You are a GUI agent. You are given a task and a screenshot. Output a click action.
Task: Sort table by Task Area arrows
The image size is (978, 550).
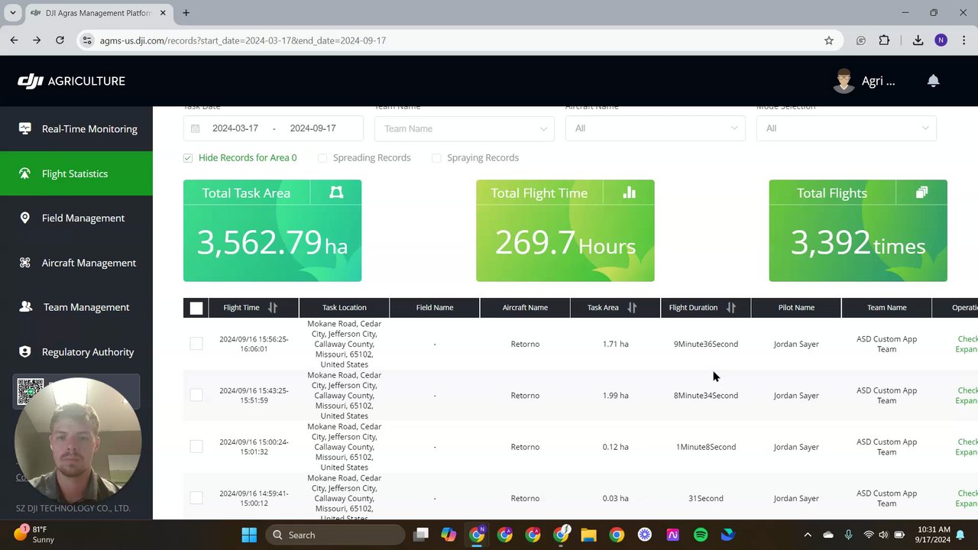click(x=632, y=307)
